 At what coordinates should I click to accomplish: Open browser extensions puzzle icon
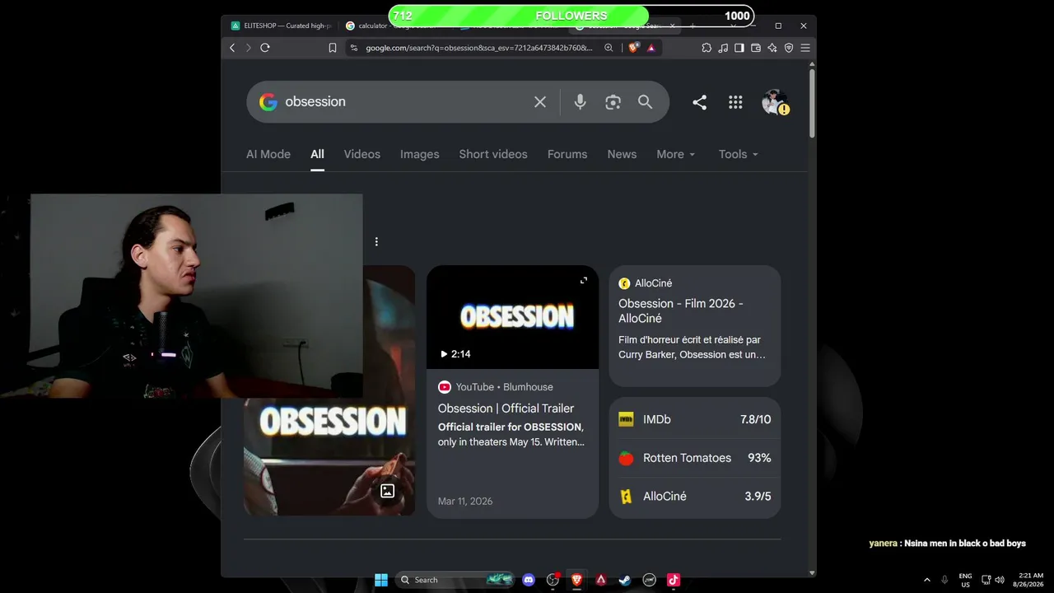pos(707,48)
